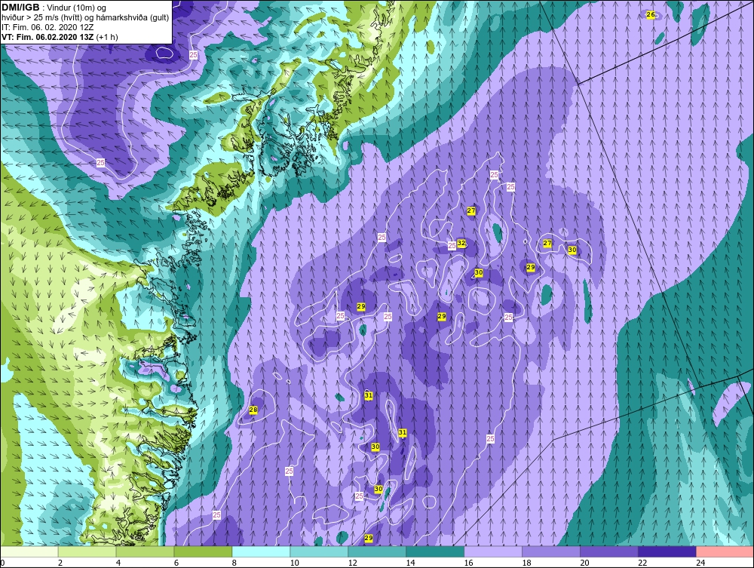Click the 20–22 m/s violet legend swatch
This screenshot has width=754, height=568.
608,551
